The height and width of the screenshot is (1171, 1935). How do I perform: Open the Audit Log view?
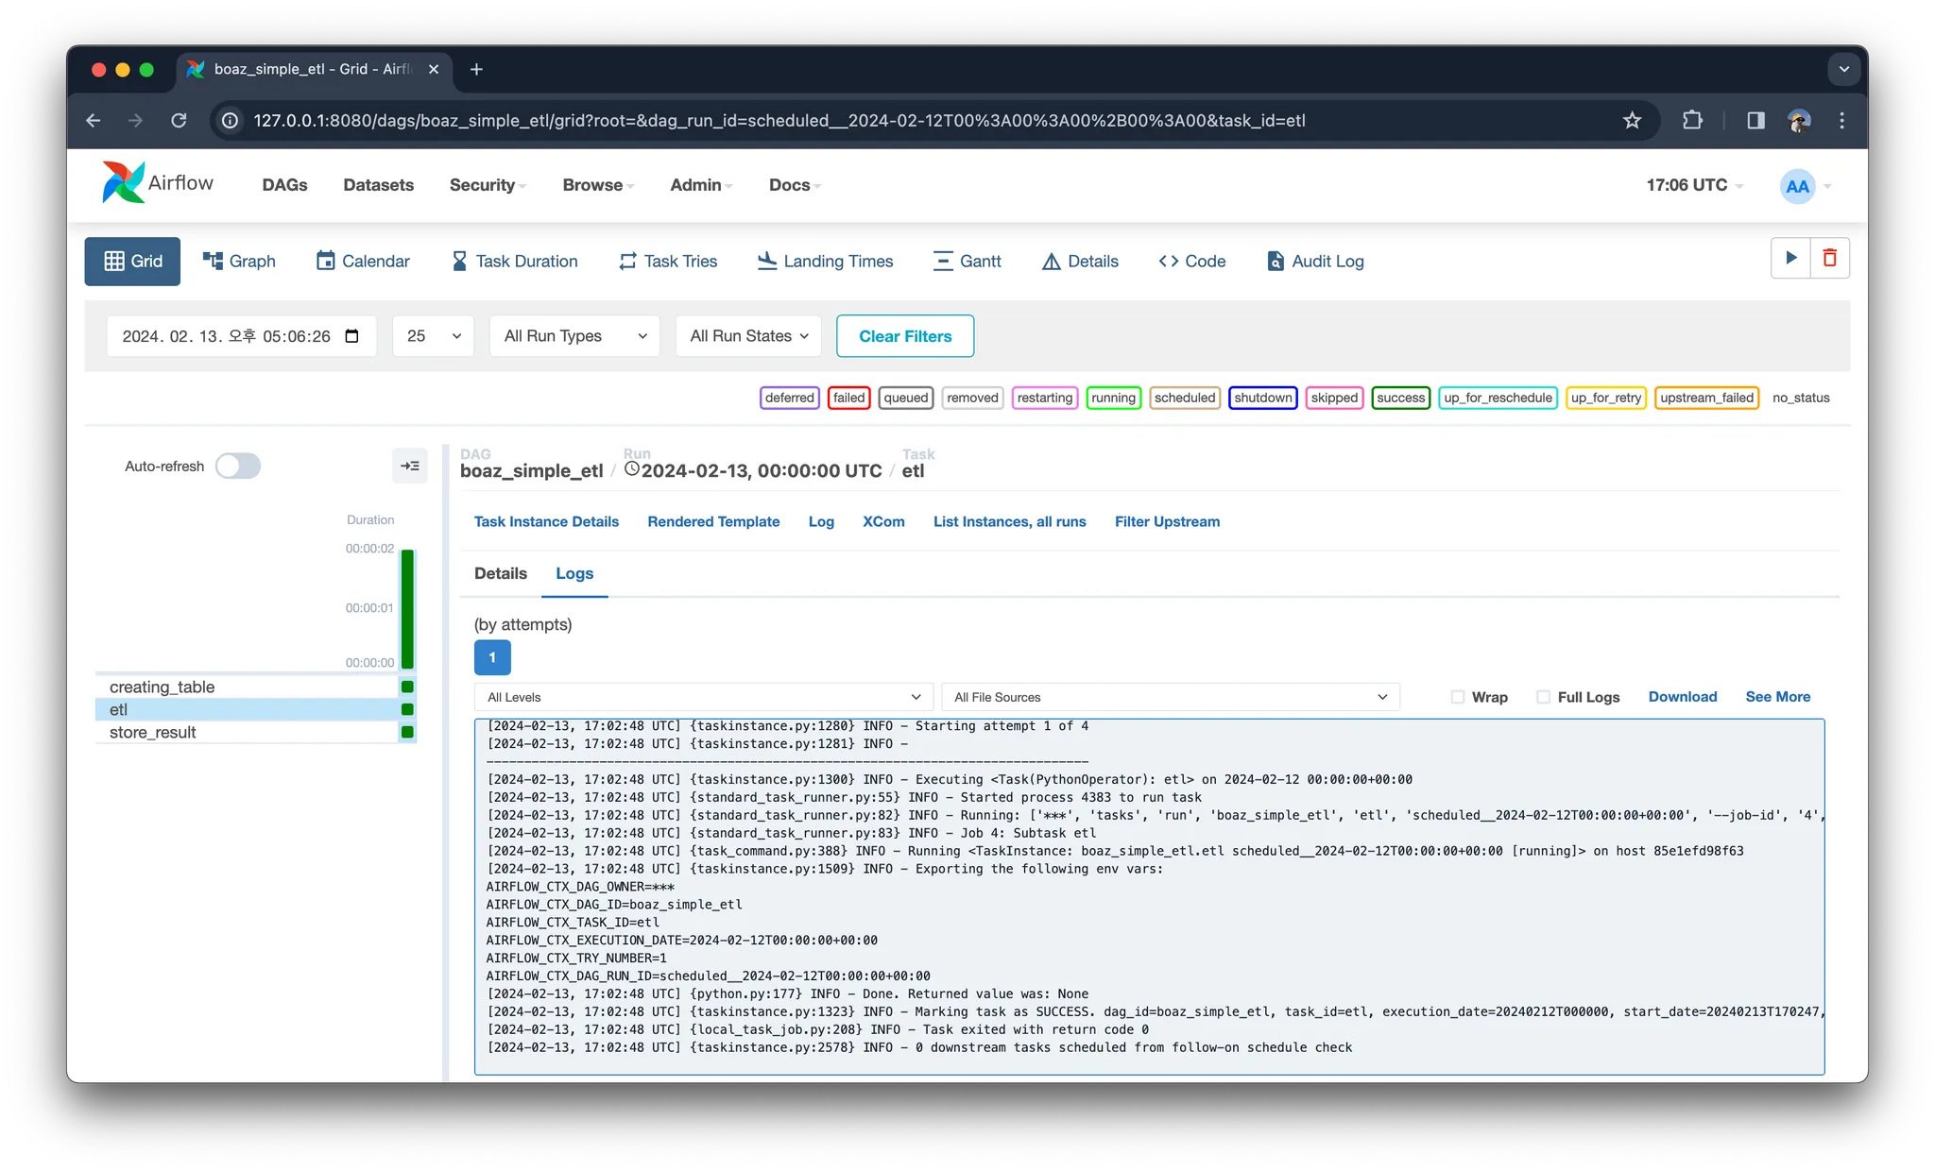tap(1315, 262)
